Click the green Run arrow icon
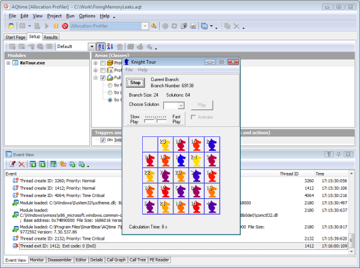 point(47,26)
